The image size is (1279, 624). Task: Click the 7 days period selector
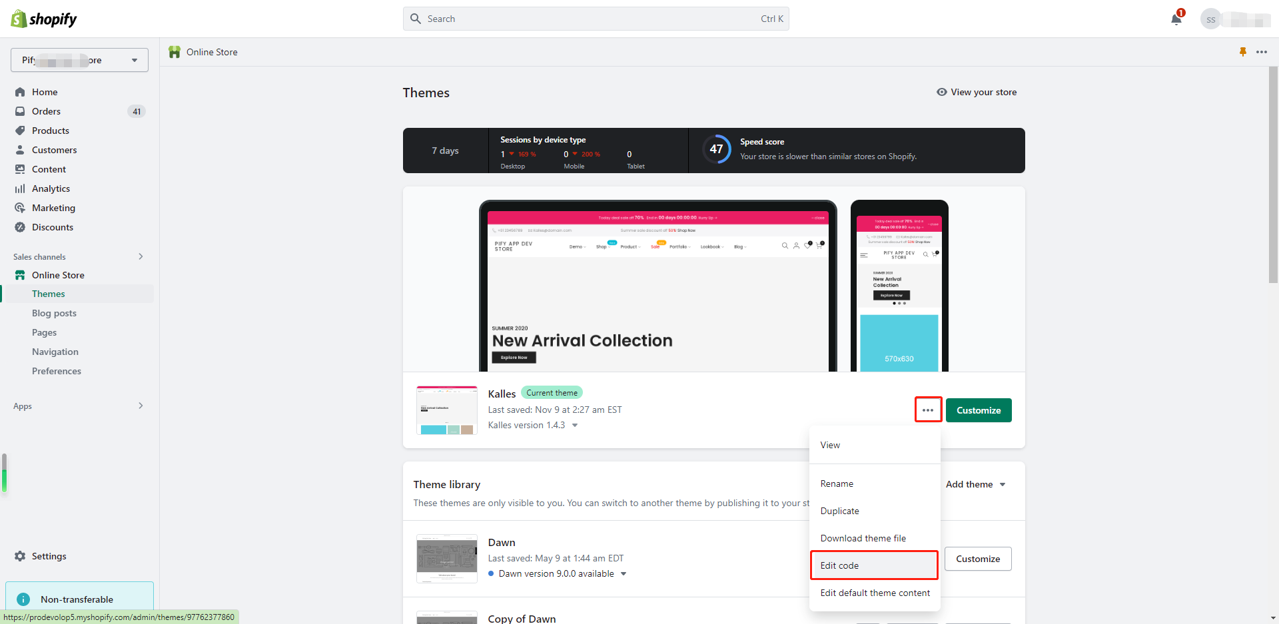pyautogui.click(x=445, y=151)
